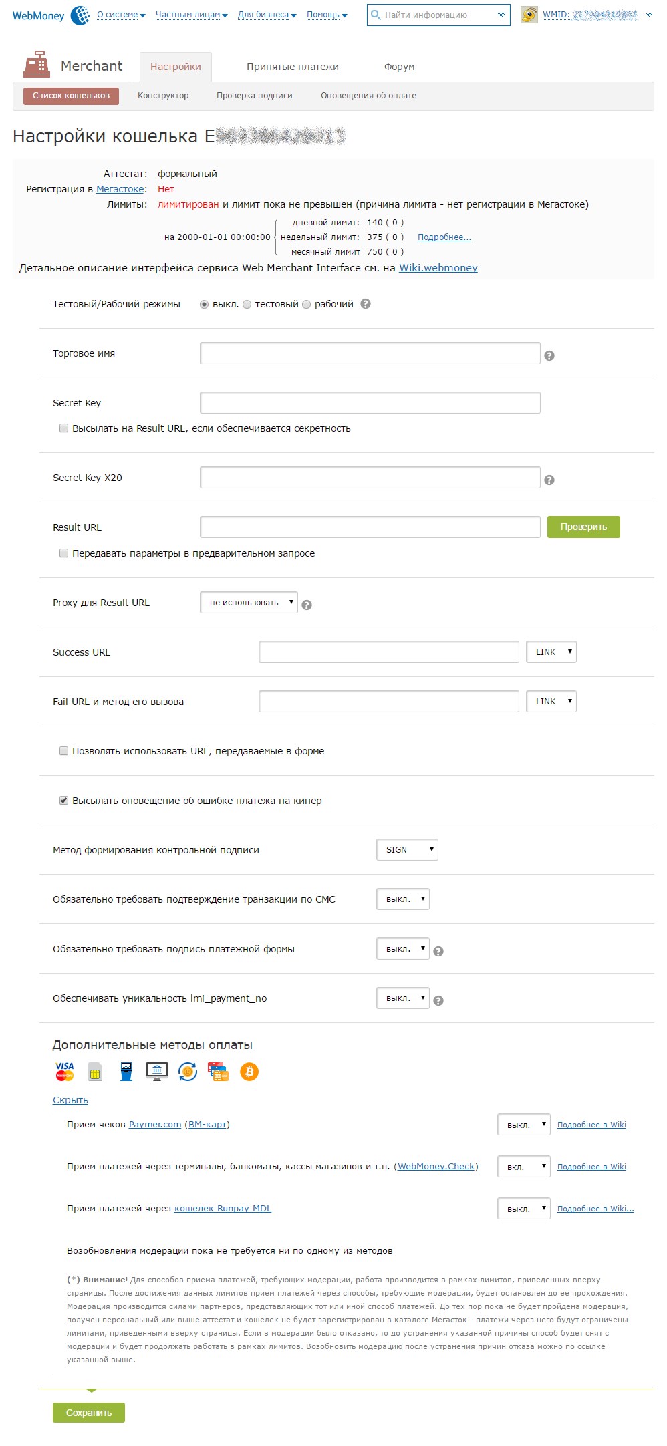Uncheck the payment error notification to keeper
Viewport: 667px width, 1446px height.
coord(64,801)
